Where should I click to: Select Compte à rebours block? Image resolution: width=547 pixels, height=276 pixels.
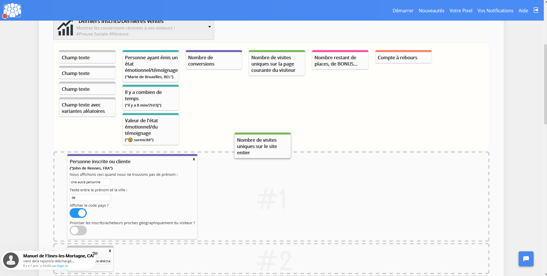[x=403, y=57]
